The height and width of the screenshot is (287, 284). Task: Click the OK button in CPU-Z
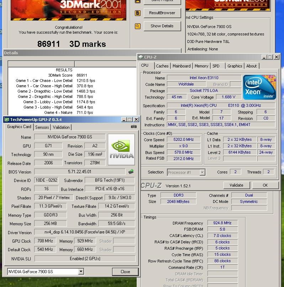[265, 185]
